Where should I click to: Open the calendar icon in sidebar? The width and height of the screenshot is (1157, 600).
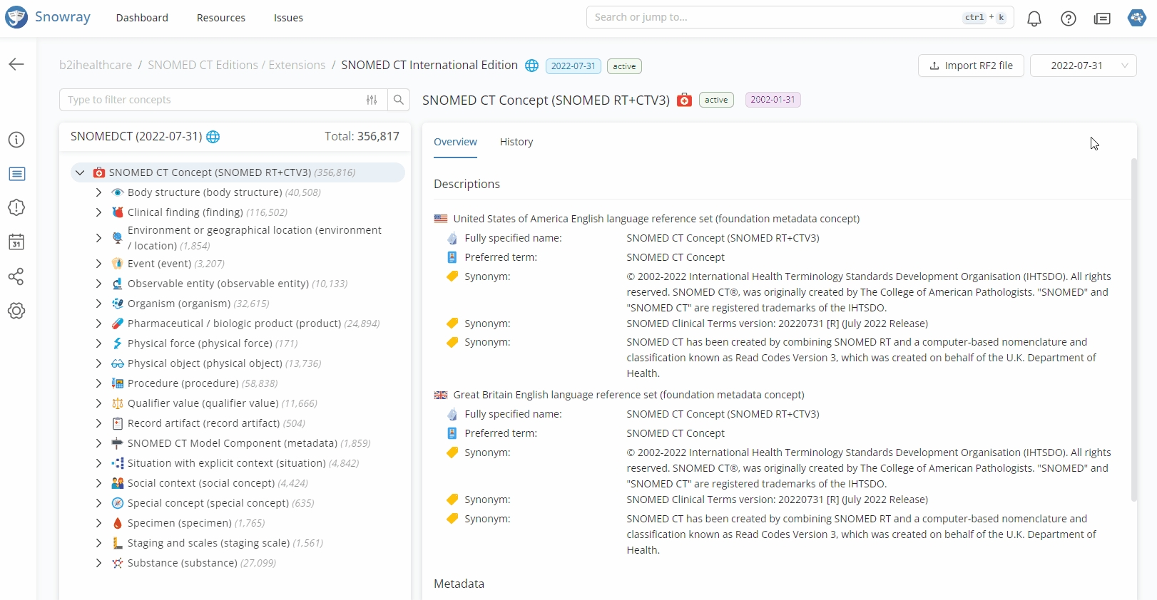(16, 242)
